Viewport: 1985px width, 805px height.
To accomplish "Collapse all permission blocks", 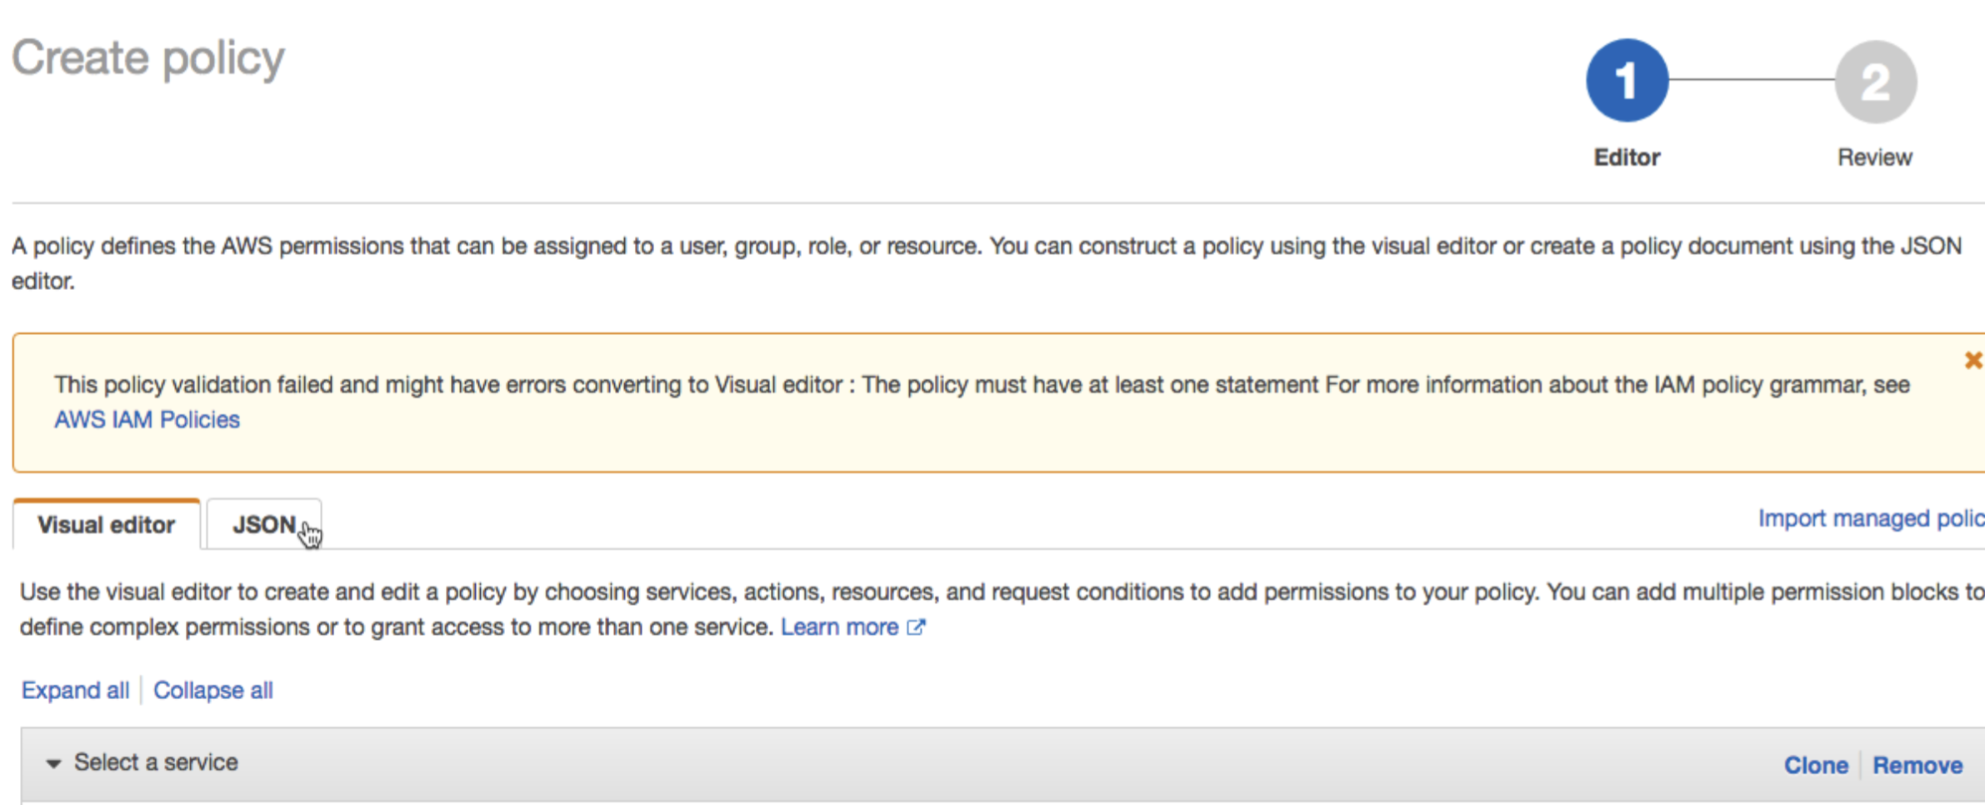I will coord(212,690).
